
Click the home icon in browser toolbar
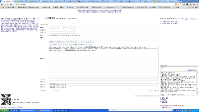click(11, 4)
